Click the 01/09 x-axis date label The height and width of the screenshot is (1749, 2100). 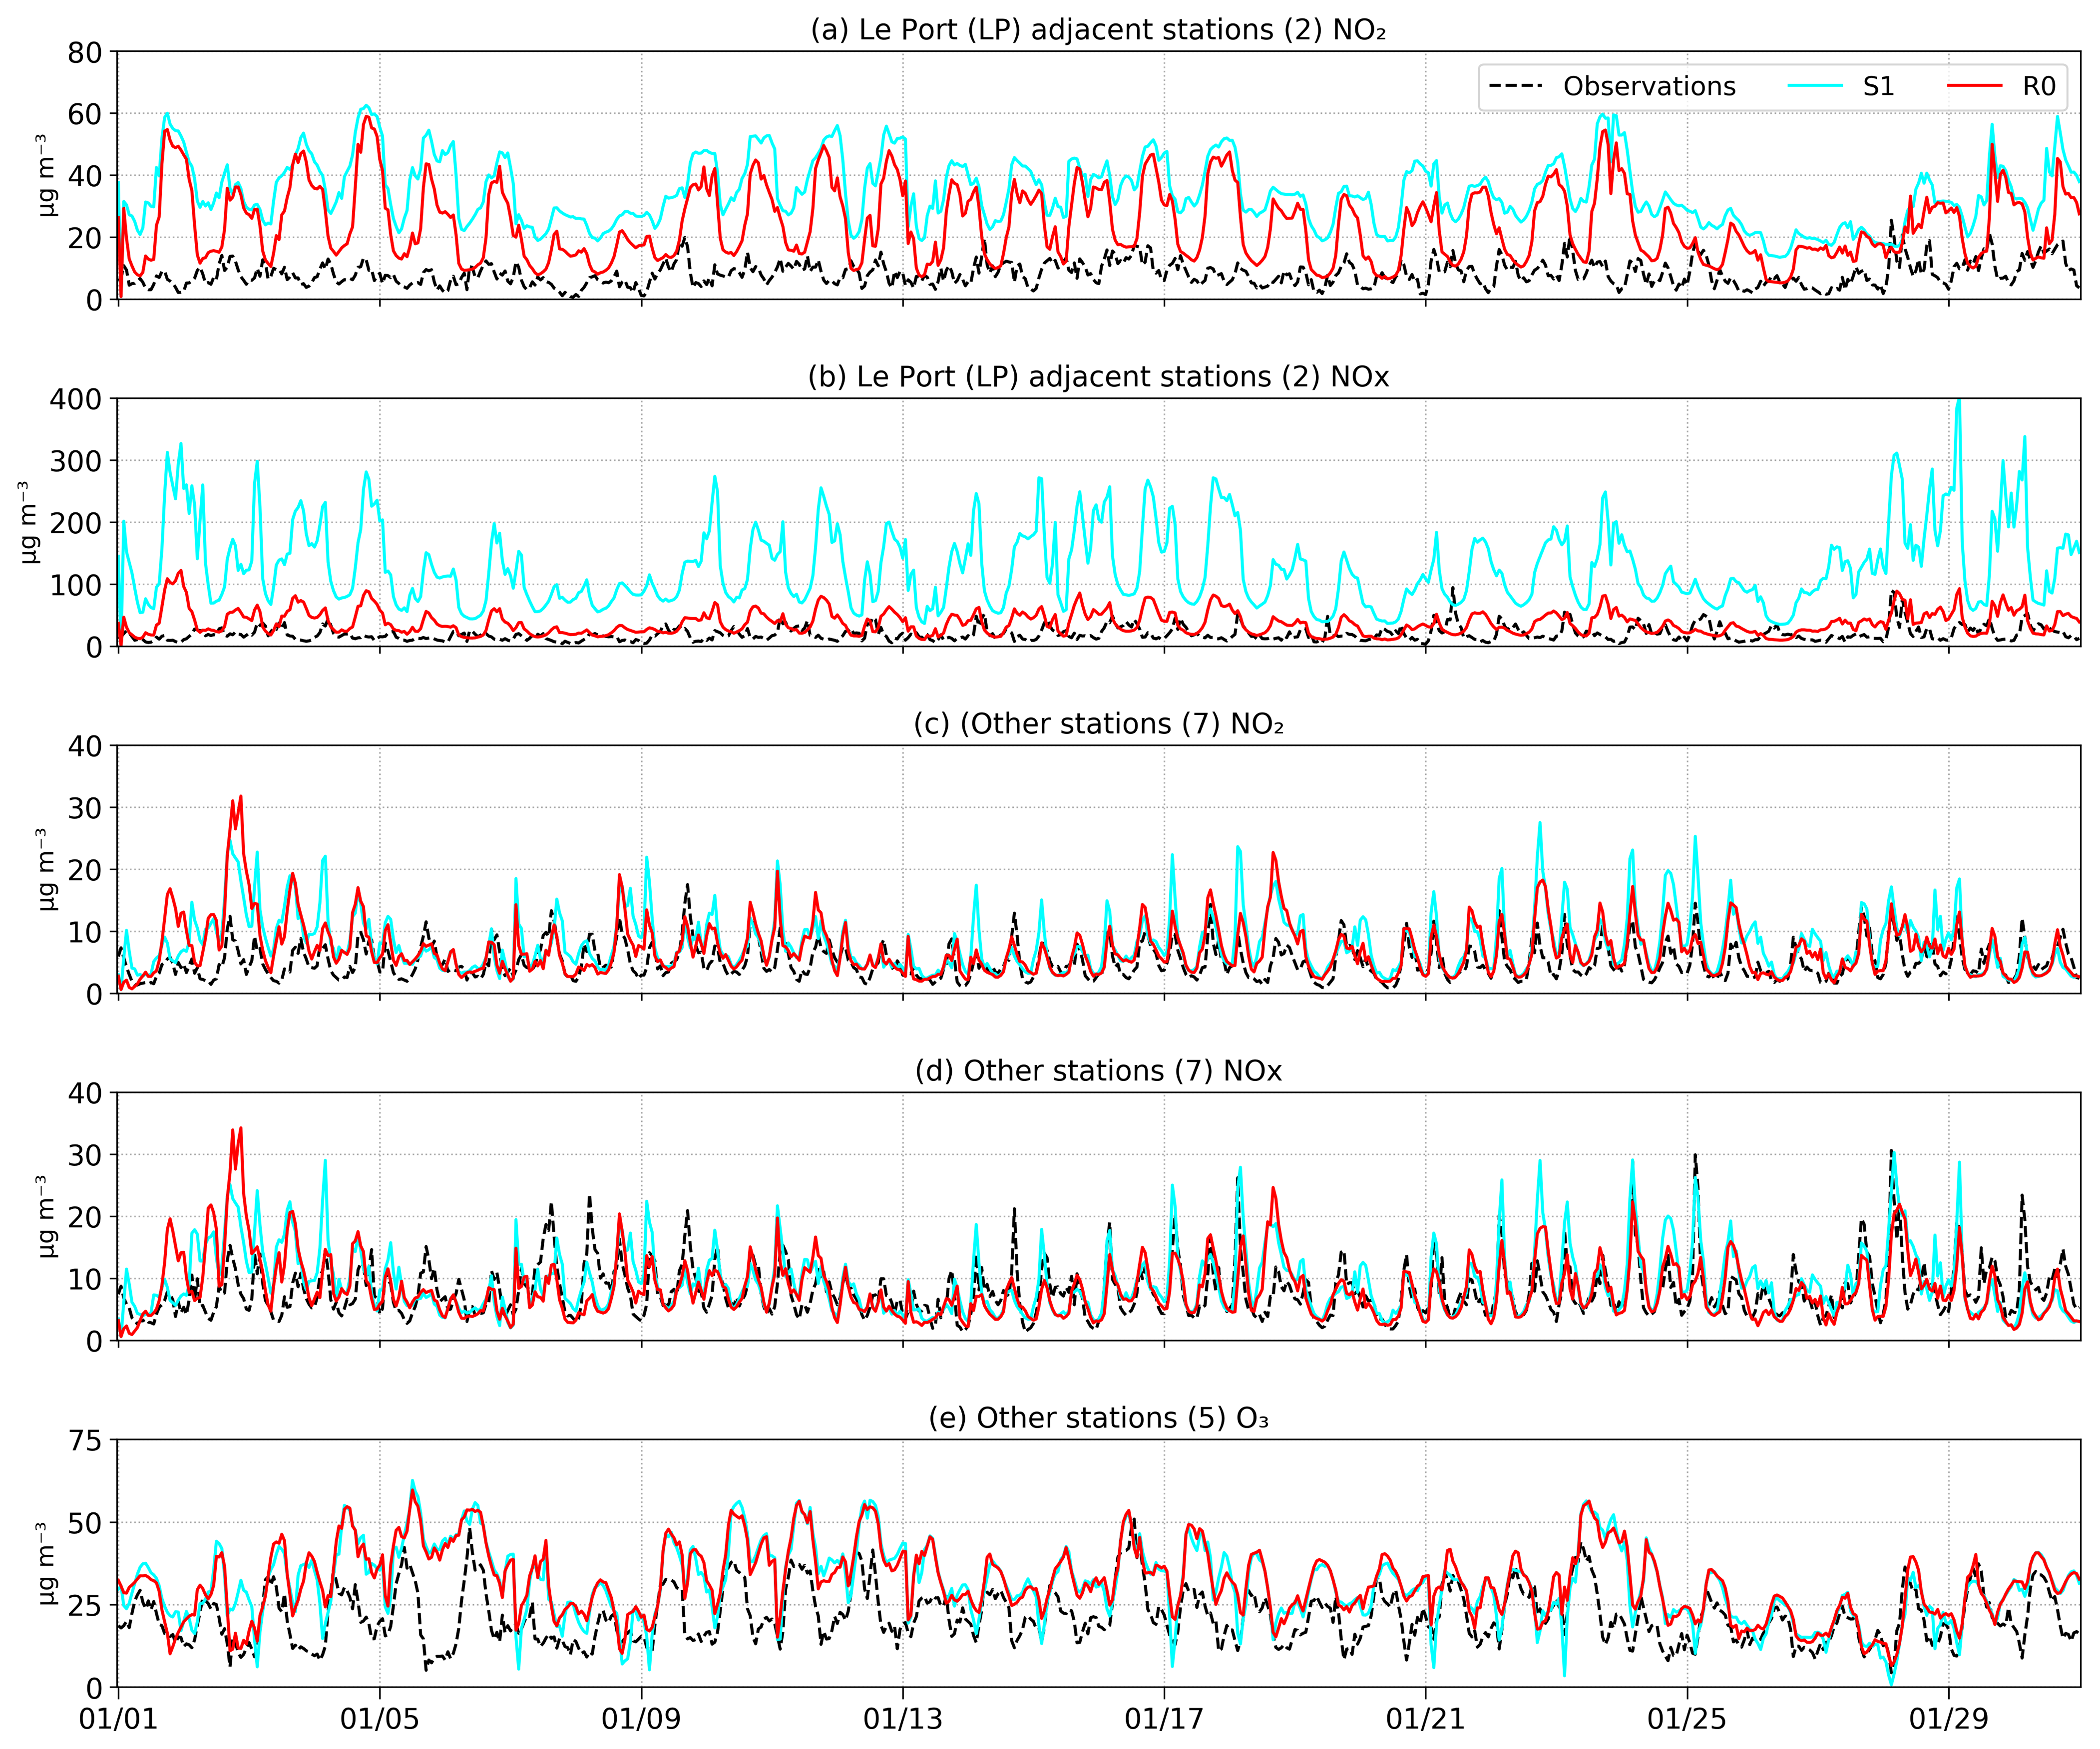pyautogui.click(x=641, y=1719)
